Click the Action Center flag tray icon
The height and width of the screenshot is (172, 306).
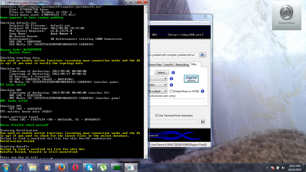(x=272, y=168)
